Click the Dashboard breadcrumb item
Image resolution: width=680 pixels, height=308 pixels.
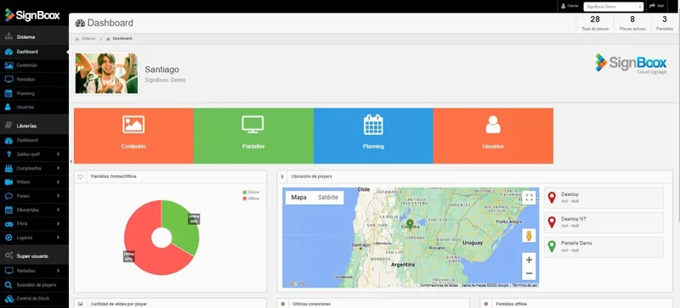(122, 38)
